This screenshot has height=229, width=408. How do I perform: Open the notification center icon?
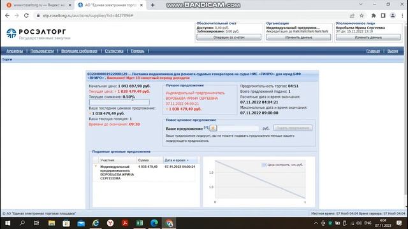click(x=399, y=223)
